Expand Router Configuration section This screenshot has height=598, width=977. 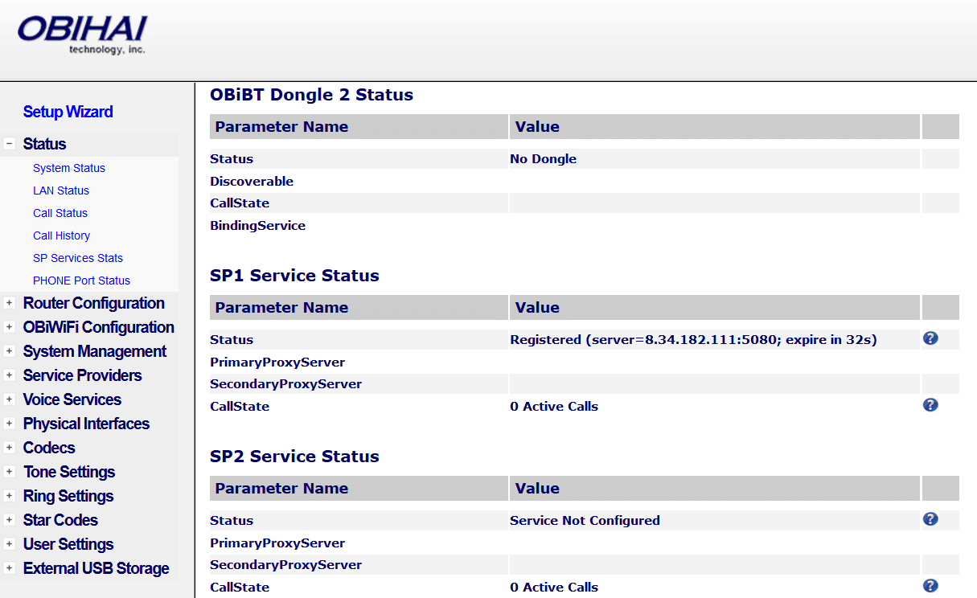pyautogui.click(x=10, y=303)
